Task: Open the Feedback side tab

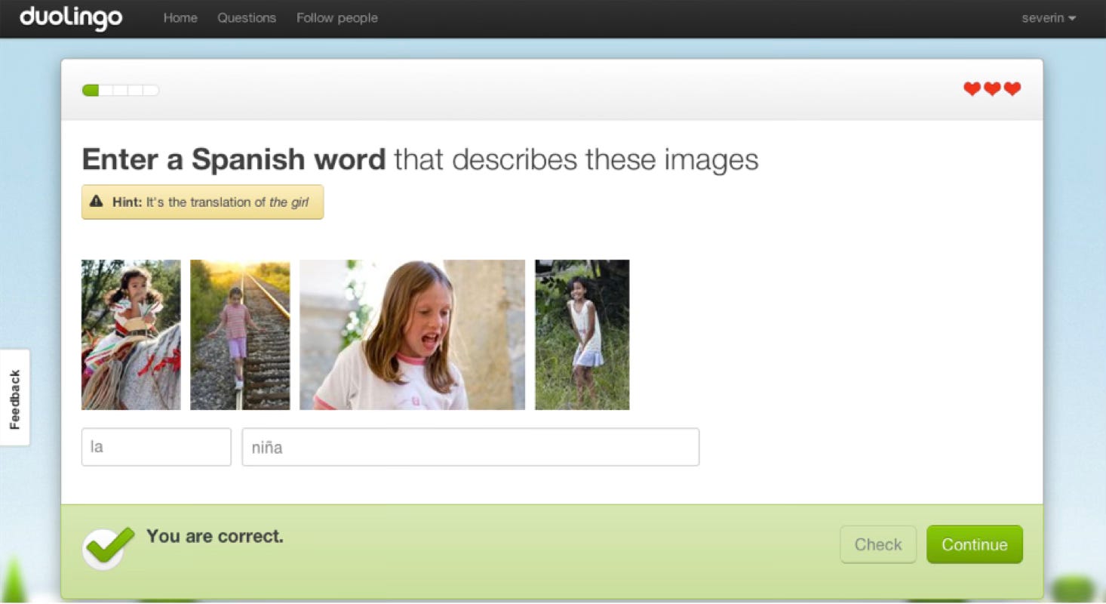Action: tap(15, 398)
